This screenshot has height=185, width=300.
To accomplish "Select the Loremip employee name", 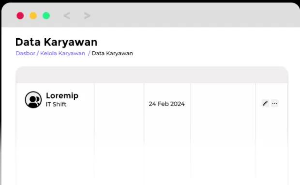I will [62, 95].
